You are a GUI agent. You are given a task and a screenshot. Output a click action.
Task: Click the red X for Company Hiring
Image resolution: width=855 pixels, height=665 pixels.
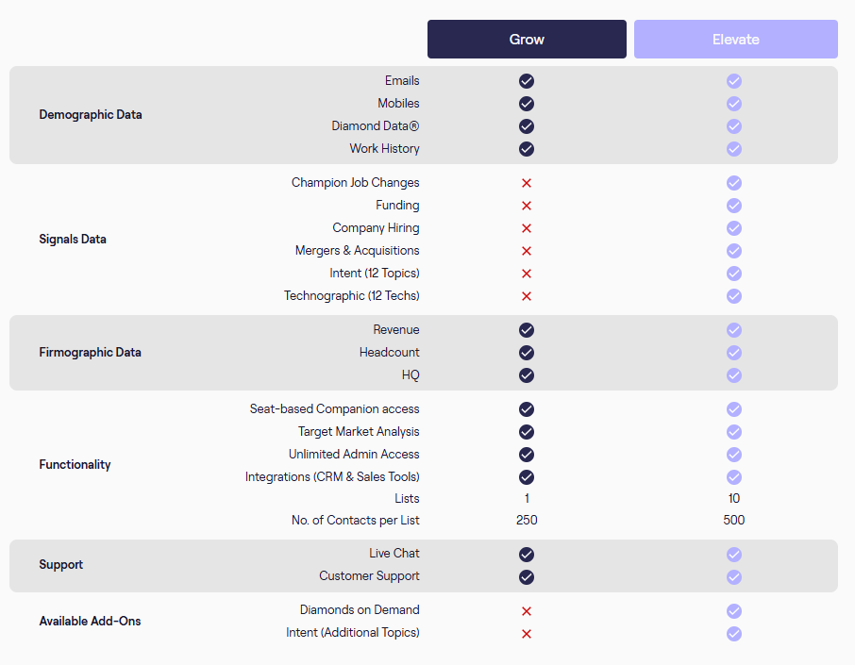[x=527, y=228]
